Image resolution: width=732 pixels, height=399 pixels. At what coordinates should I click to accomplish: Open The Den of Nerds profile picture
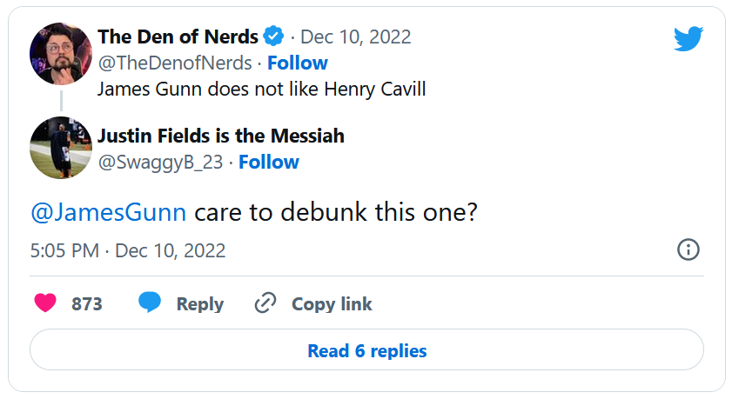pos(61,54)
